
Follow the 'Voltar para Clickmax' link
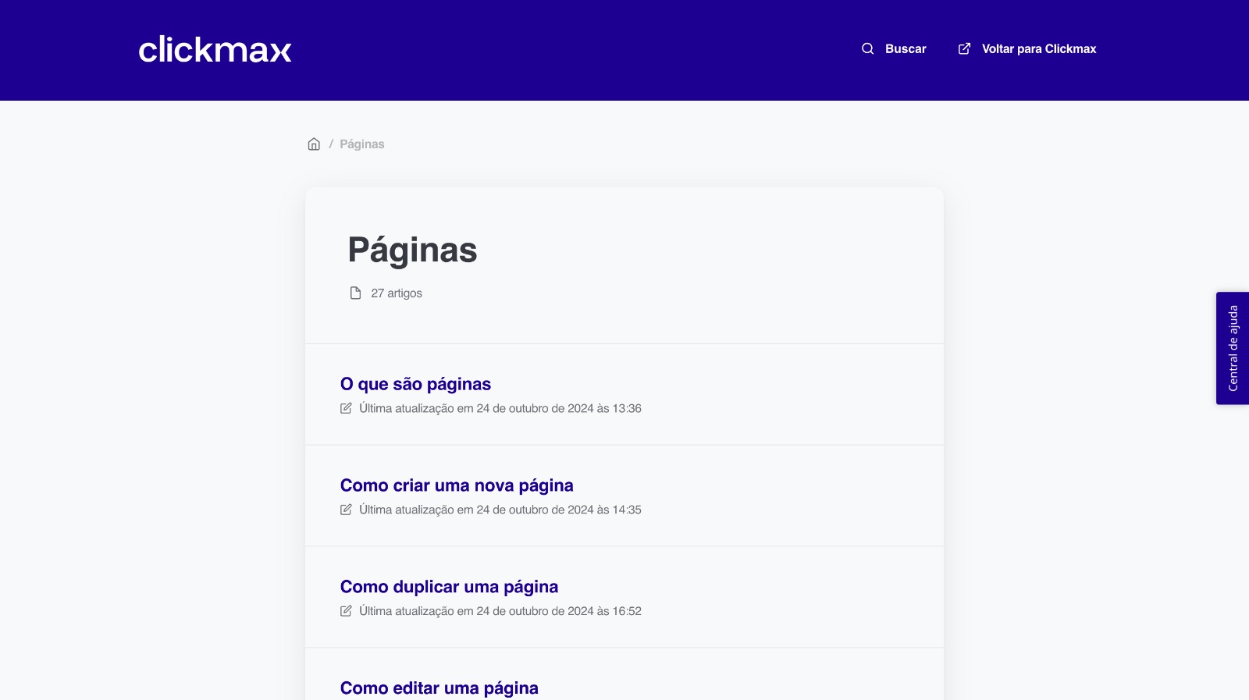click(1038, 48)
